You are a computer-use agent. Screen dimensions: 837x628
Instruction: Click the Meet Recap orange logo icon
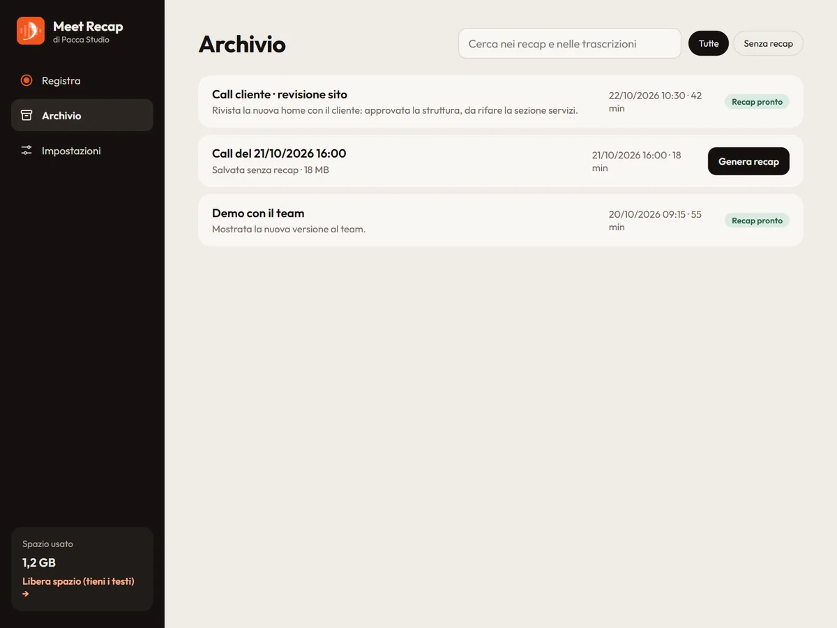[x=31, y=31]
